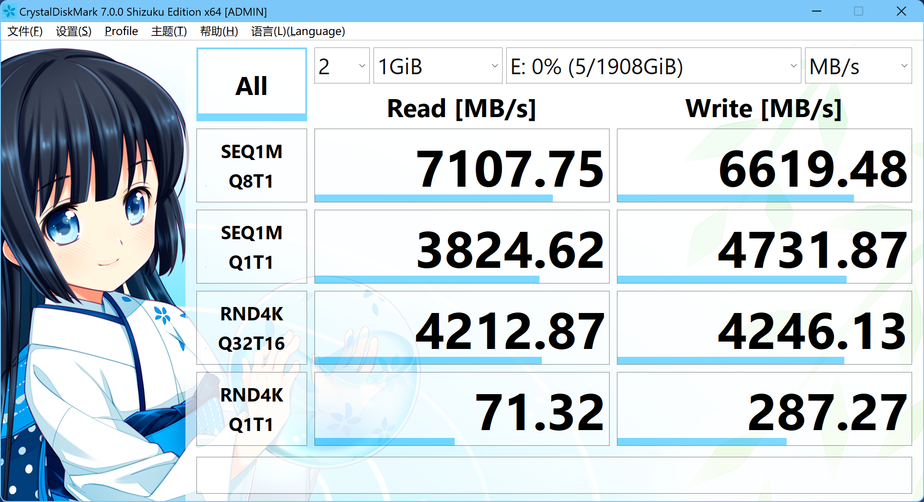Select the 7107.75 read result
Viewport: 924px width, 502px height.
coord(462,165)
